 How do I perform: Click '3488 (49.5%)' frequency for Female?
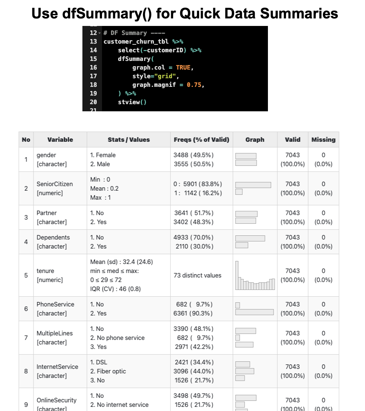click(x=193, y=155)
